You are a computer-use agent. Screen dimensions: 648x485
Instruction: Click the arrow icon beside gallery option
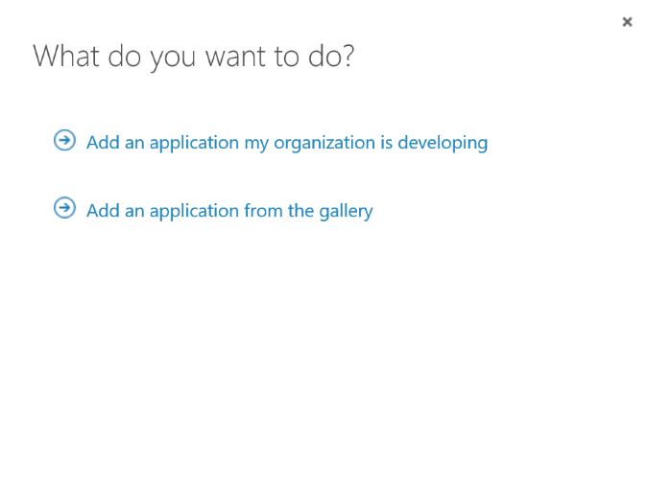pos(64,209)
